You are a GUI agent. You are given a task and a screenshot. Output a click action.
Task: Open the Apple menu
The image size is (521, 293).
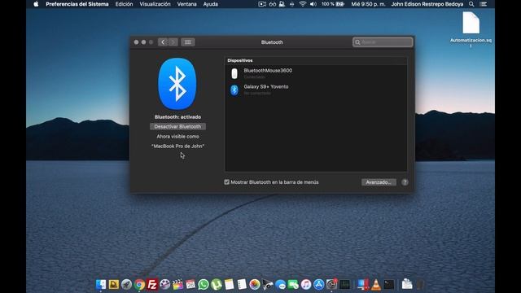36,4
